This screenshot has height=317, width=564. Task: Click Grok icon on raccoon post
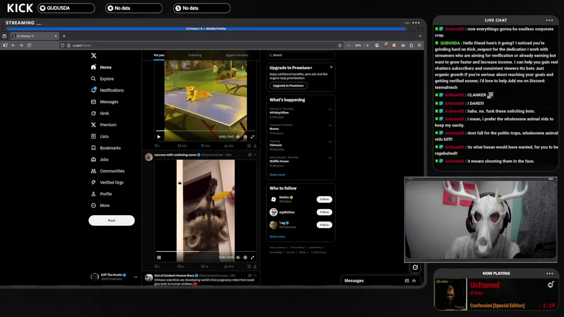click(249, 155)
